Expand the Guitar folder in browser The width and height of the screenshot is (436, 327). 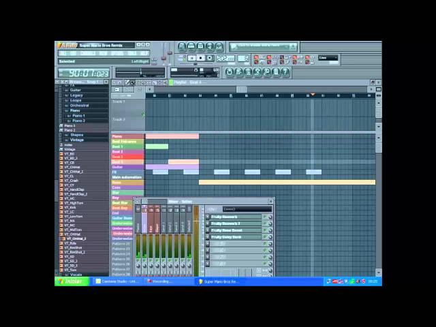[x=76, y=90]
